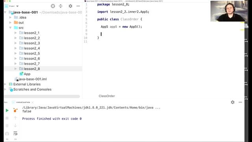The image size is (252, 142).
Task: Close the InitAndClassFields run tab
Action: click(32, 103)
